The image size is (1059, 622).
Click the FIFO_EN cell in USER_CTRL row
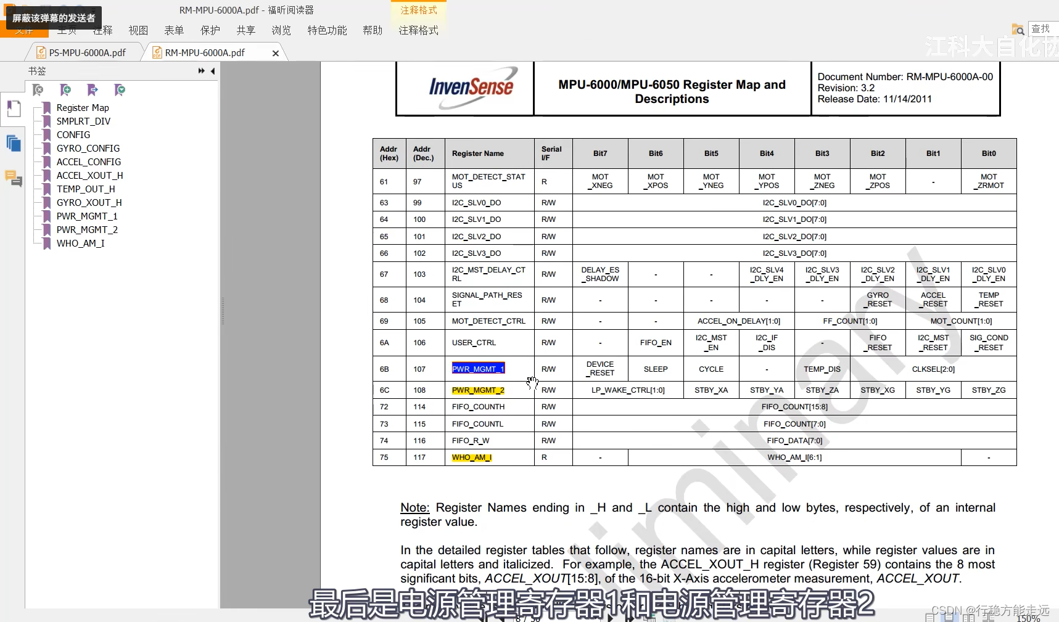coord(656,343)
